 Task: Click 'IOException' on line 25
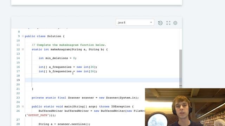tap(121, 106)
